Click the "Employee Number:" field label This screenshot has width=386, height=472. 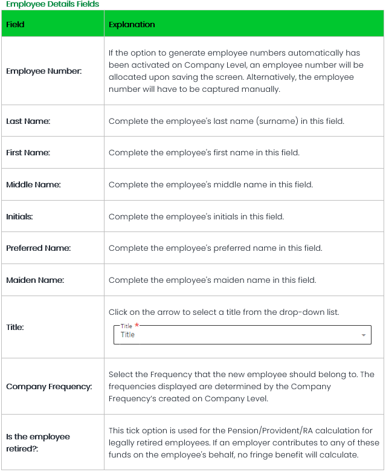pos(43,71)
